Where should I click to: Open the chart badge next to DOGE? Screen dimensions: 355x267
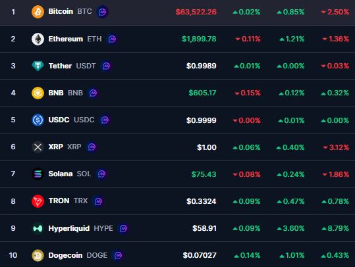(x=118, y=255)
